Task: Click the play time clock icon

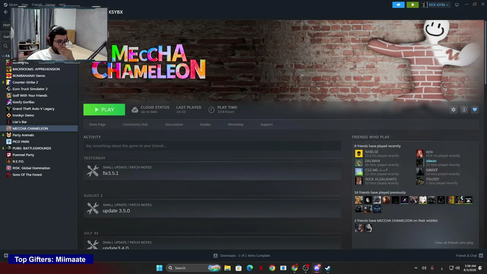Action: pos(212,110)
